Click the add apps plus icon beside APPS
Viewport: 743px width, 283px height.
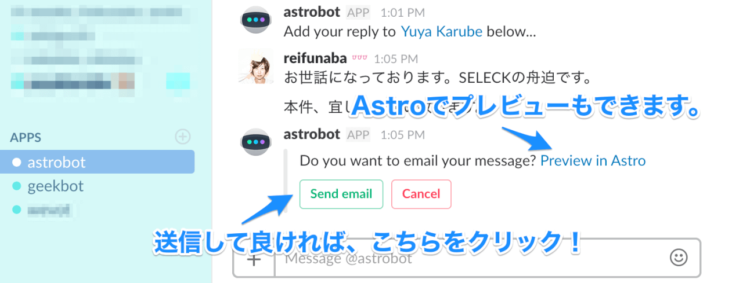[x=183, y=137]
